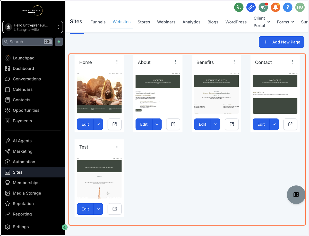Expand the Forms menu
The height and width of the screenshot is (236, 309).
click(x=286, y=22)
